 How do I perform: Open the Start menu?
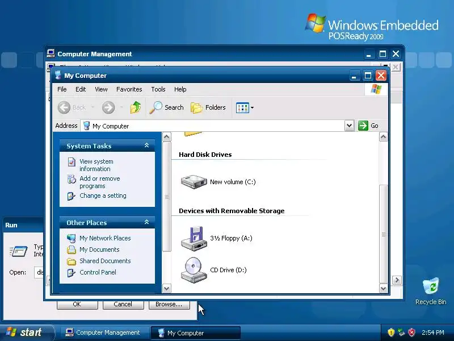point(27,332)
